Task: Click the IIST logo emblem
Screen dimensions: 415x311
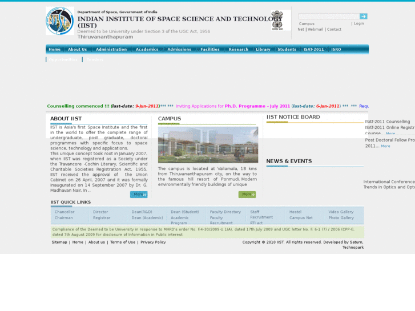Action: [x=60, y=21]
